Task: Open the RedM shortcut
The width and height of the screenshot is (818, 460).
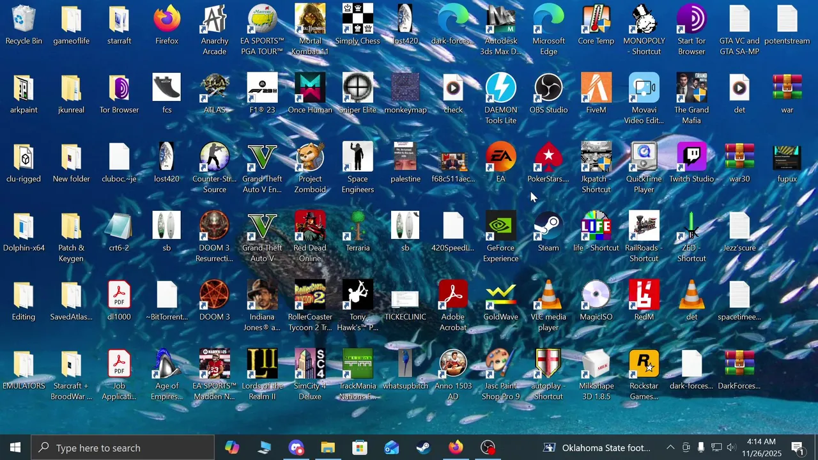Action: [x=644, y=302]
